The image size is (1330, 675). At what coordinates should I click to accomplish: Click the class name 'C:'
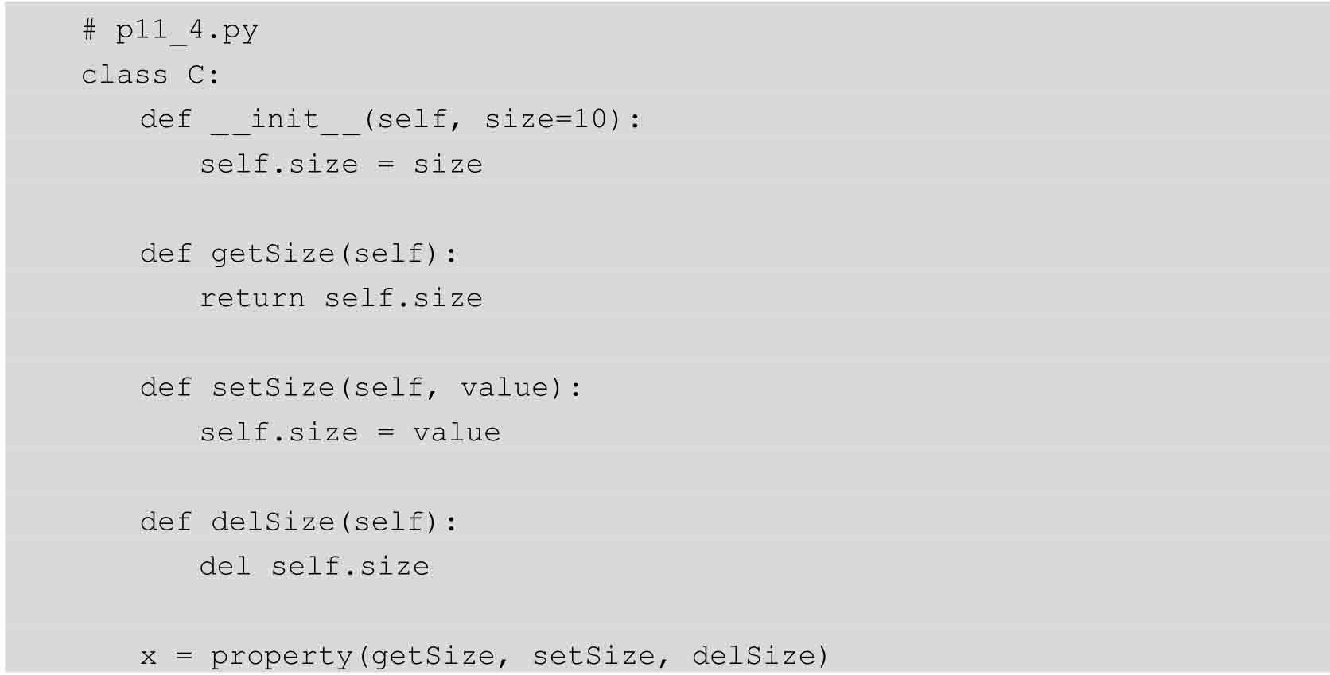[203, 76]
